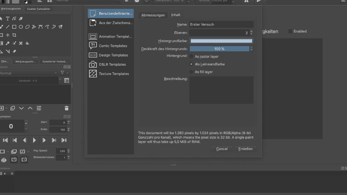Activate the Crop tool
Image resolution: width=347 pixels, height=195 pixels.
tap(14, 35)
